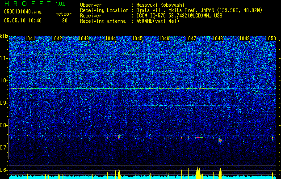Click the 1048 time marker
This screenshot has width=281, height=179.
218,38
